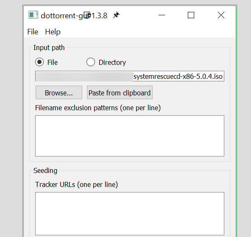Click the Tracker URLs (one per line) label
251x237 pixels.
coord(76,184)
